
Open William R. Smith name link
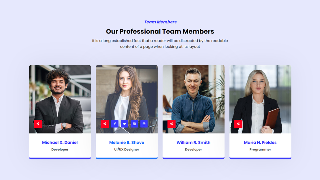tap(193, 142)
